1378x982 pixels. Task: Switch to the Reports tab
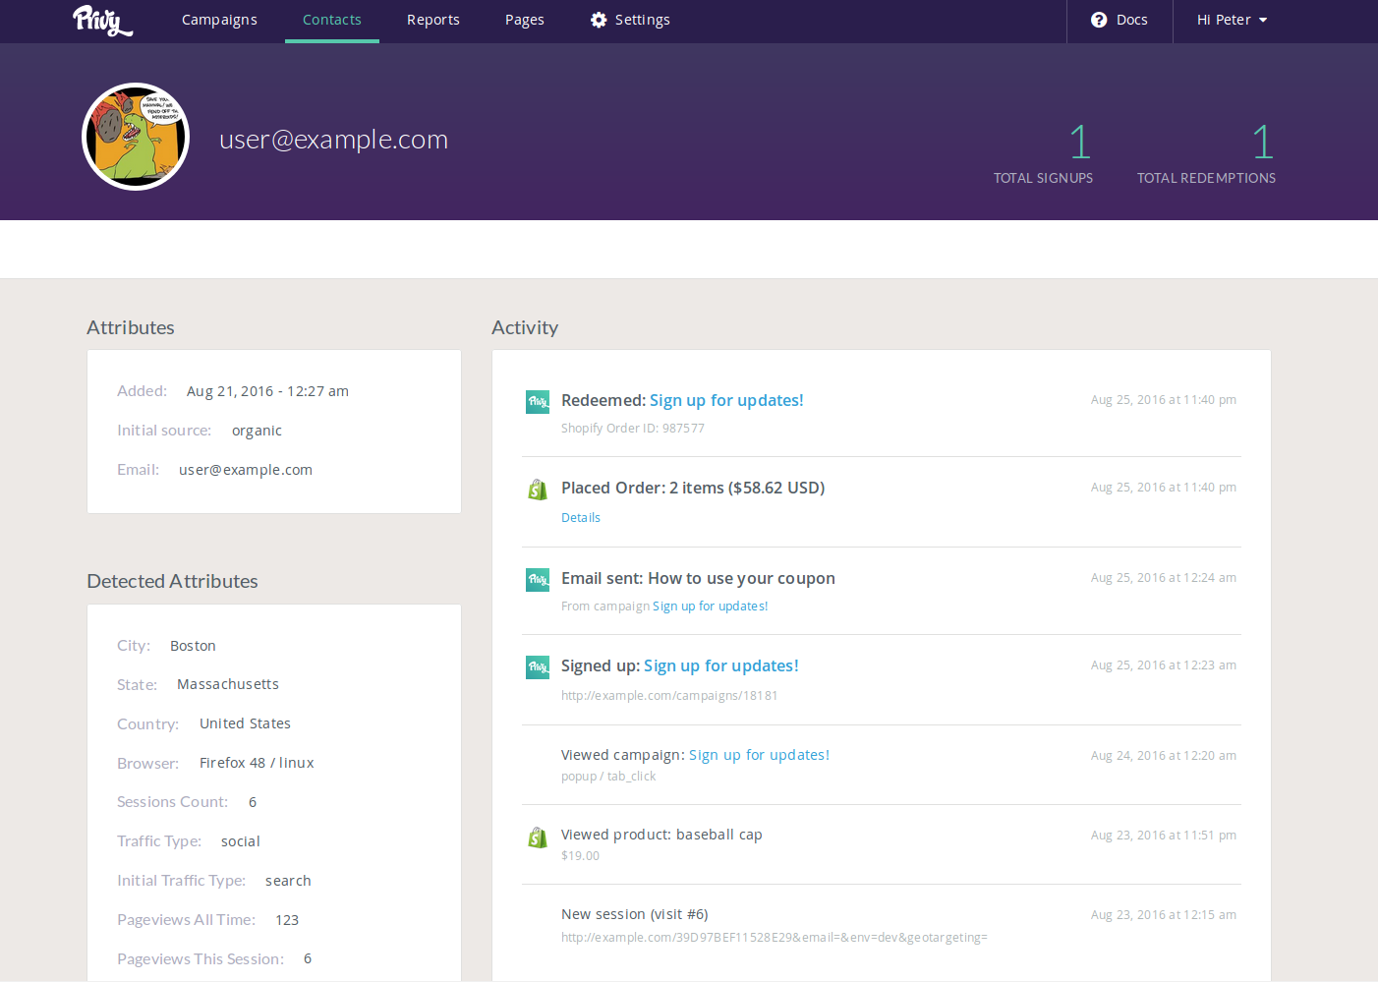pos(432,20)
